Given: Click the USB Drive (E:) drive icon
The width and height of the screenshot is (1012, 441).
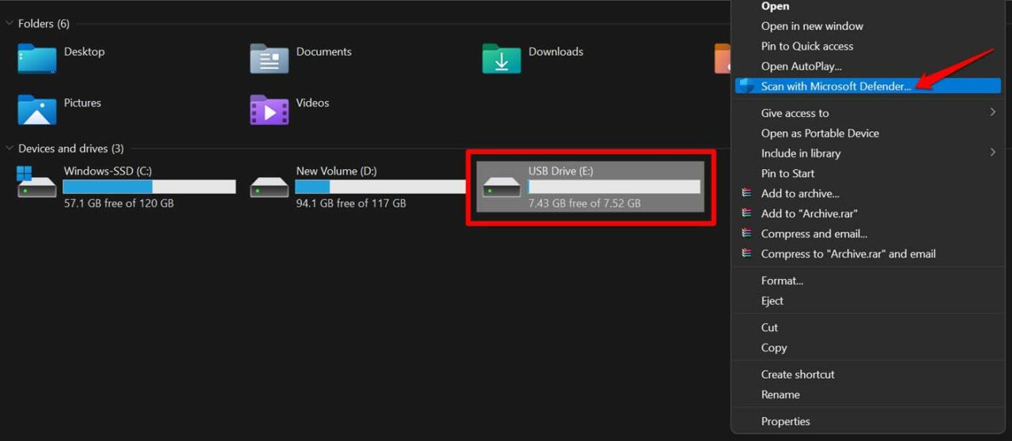Looking at the screenshot, I should pyautogui.click(x=502, y=187).
